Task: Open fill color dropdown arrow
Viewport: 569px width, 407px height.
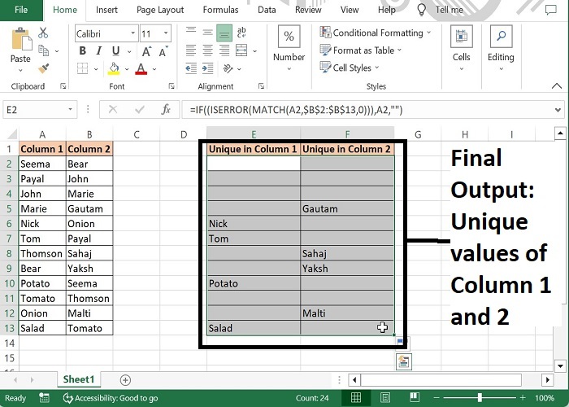Action: pos(127,68)
